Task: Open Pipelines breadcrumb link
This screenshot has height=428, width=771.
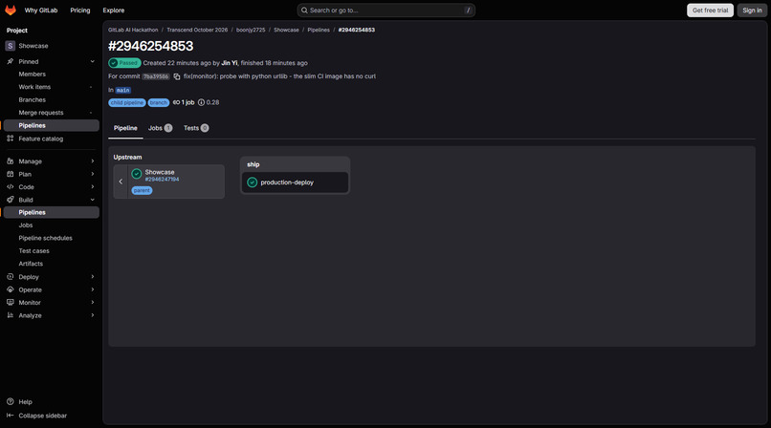Action: point(319,30)
